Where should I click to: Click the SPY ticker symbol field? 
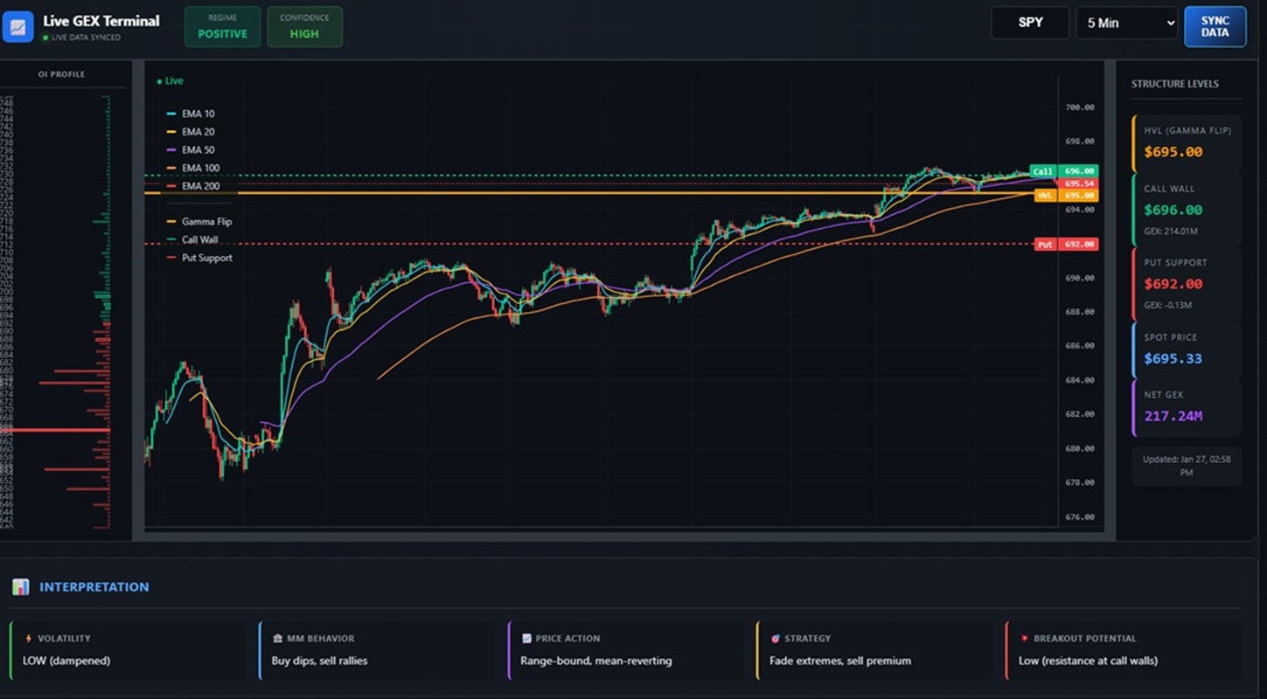[1030, 23]
